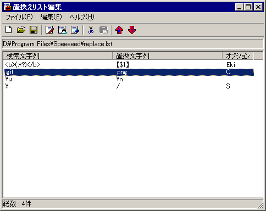Click the New file toolbar icon

(9, 30)
